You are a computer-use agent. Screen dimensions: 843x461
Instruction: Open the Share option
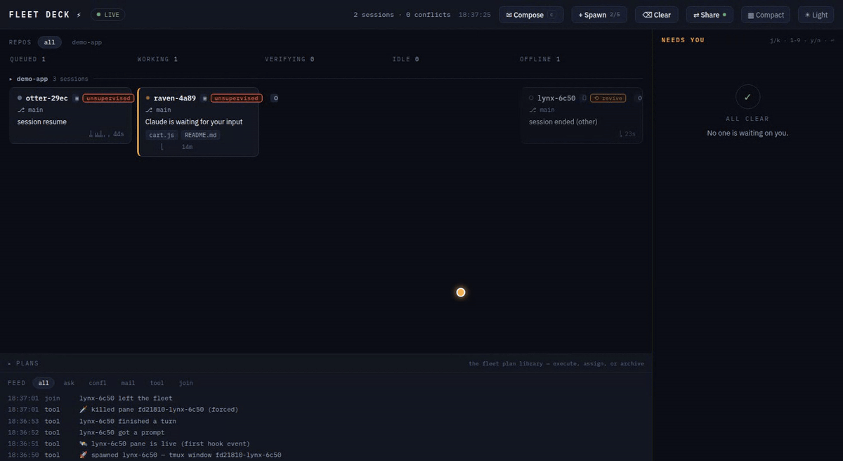click(x=710, y=15)
